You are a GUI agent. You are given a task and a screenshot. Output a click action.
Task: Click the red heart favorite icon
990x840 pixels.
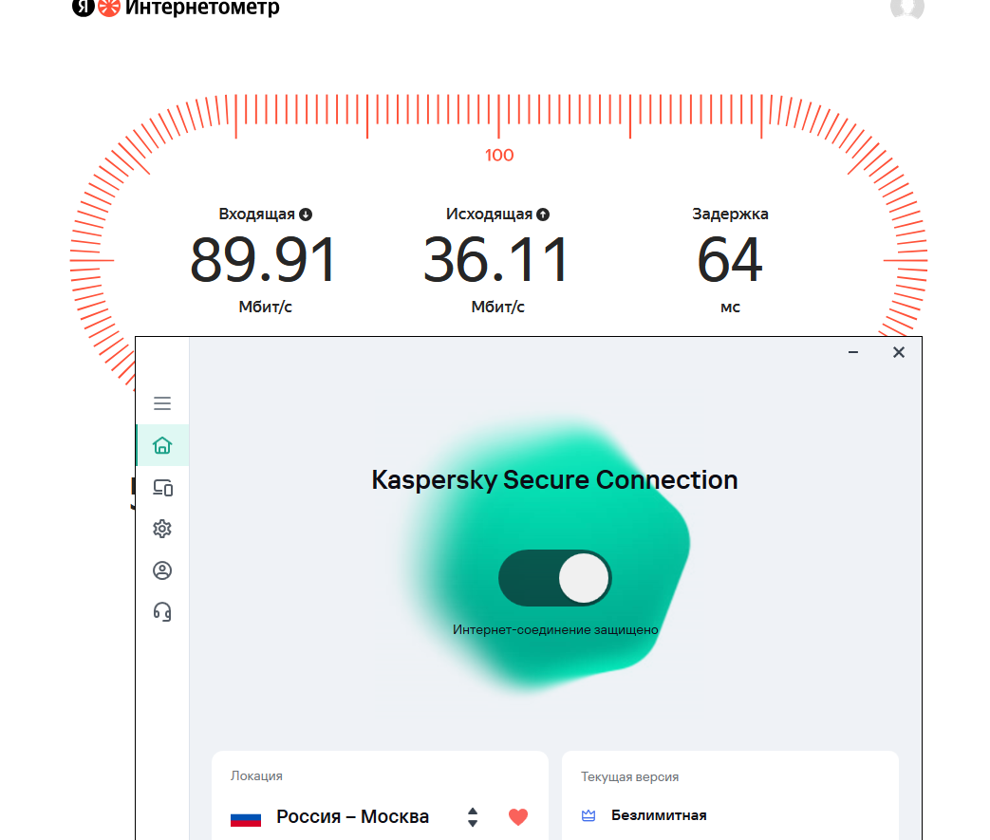518,816
